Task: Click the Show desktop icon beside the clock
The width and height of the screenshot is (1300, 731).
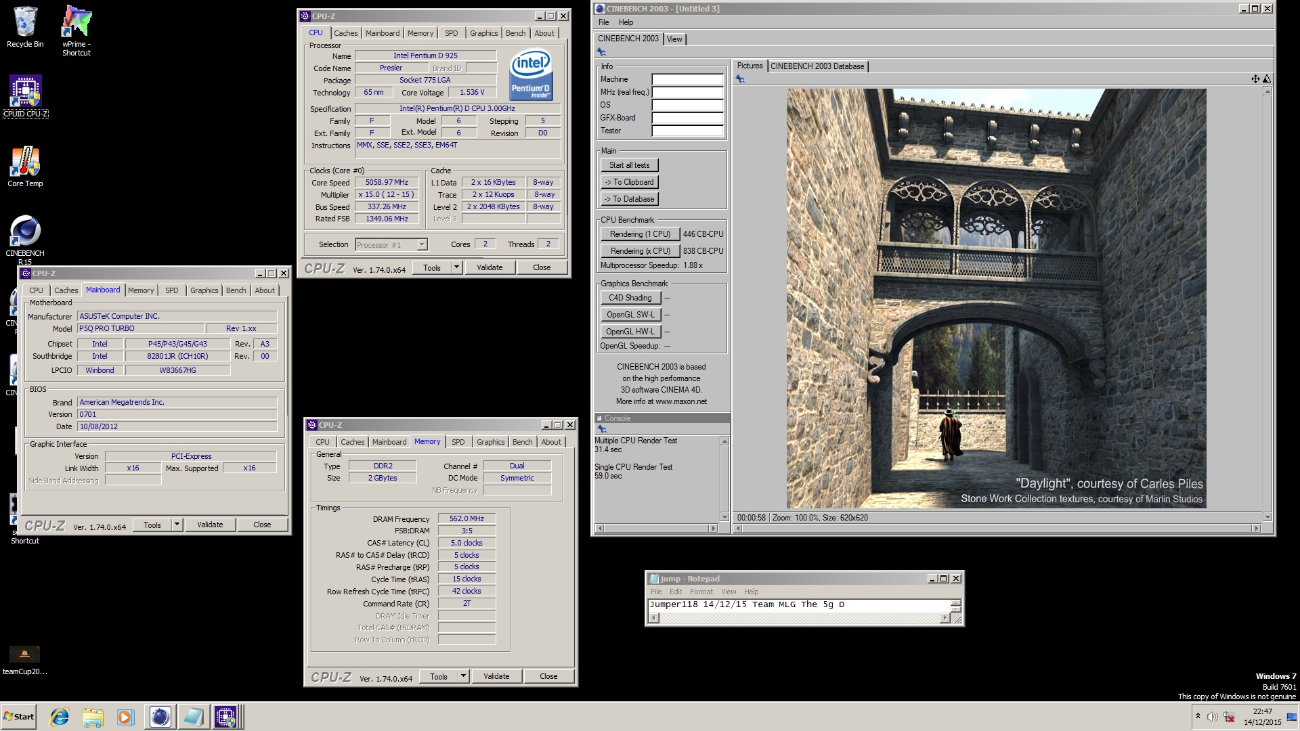Action: tap(1293, 717)
